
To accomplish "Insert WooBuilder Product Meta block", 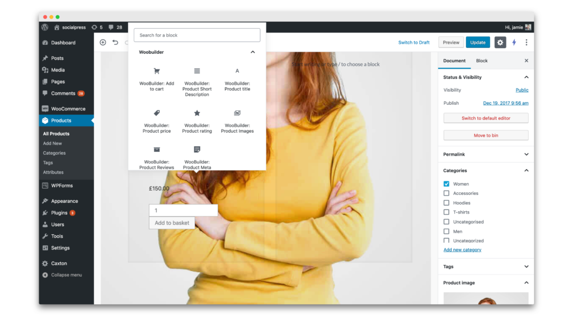I will [x=196, y=158].
